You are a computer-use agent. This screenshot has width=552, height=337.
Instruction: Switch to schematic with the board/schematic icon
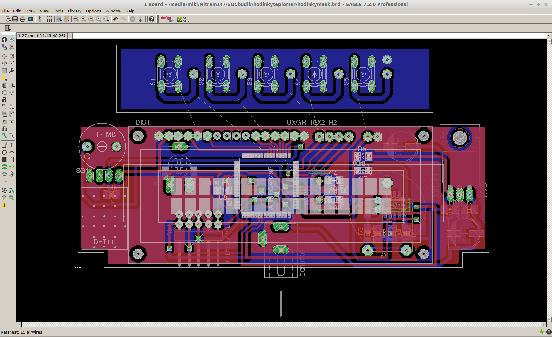[x=40, y=19]
